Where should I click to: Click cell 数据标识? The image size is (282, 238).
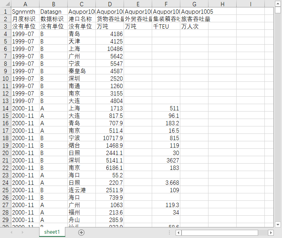(x=54, y=19)
